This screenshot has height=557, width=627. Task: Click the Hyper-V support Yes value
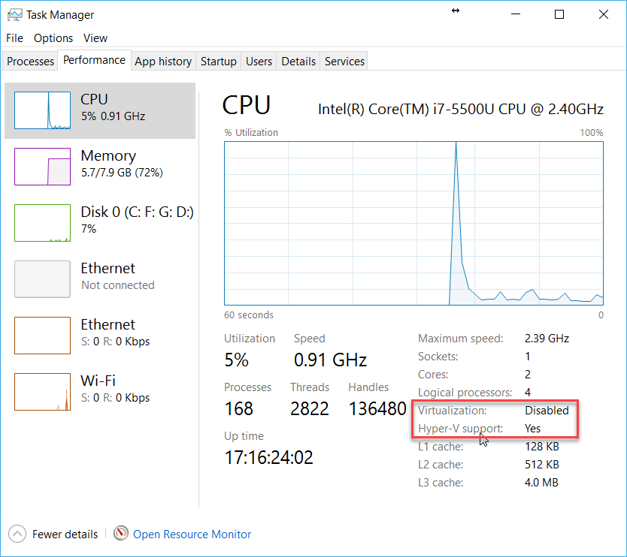532,428
